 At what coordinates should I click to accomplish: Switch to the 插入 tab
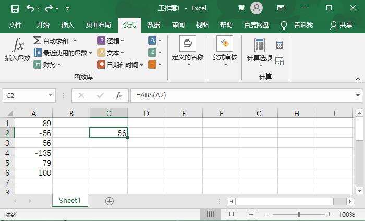click(67, 24)
